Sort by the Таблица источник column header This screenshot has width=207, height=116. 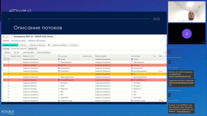pyautogui.click(x=28, y=56)
